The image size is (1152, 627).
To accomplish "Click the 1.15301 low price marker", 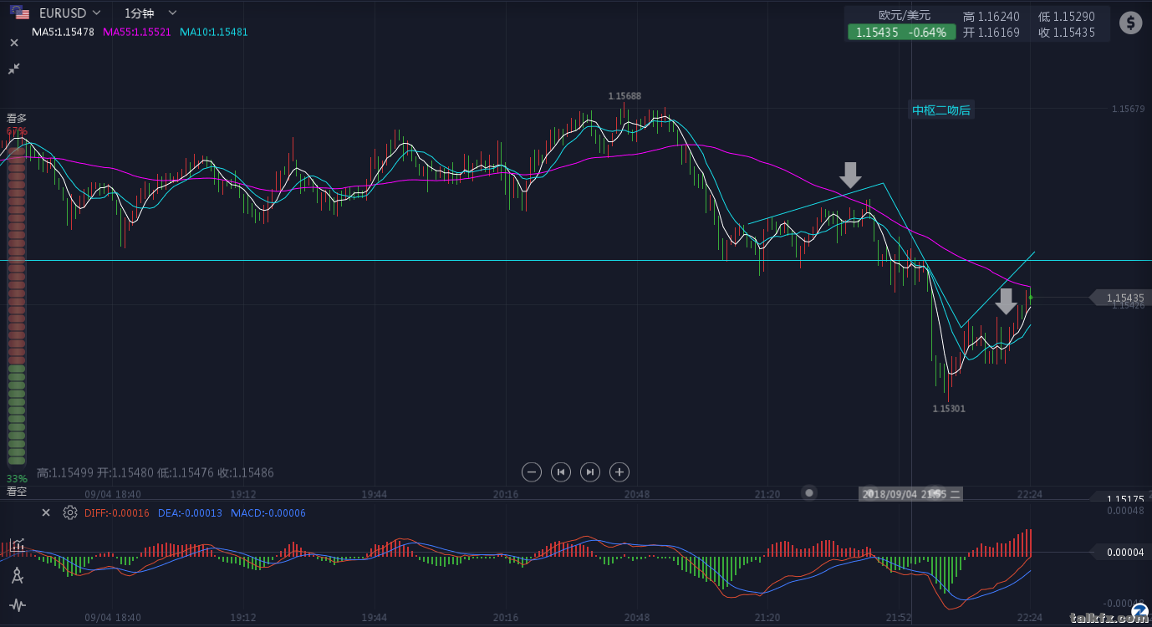I will [950, 409].
